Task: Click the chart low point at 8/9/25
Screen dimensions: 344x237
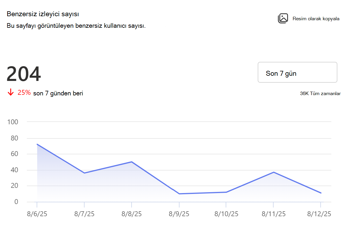Action: [x=179, y=194]
